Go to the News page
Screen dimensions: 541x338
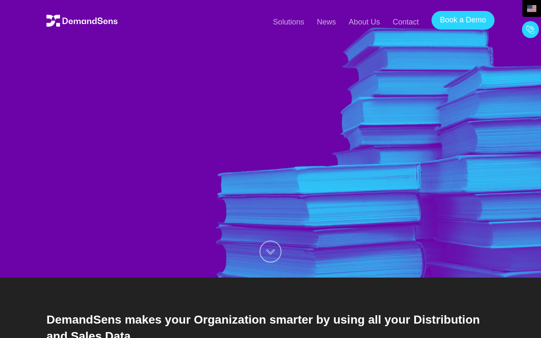pyautogui.click(x=326, y=22)
